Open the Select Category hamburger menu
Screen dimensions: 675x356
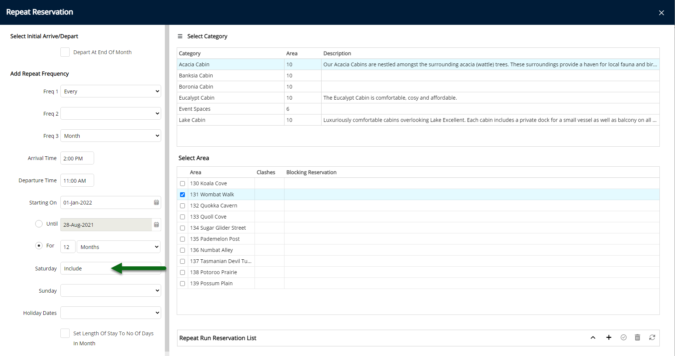point(180,36)
